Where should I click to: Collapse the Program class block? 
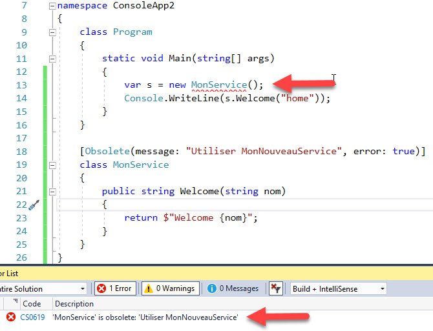[52, 32]
